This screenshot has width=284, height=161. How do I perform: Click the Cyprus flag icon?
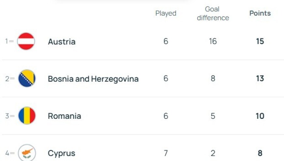point(26,153)
